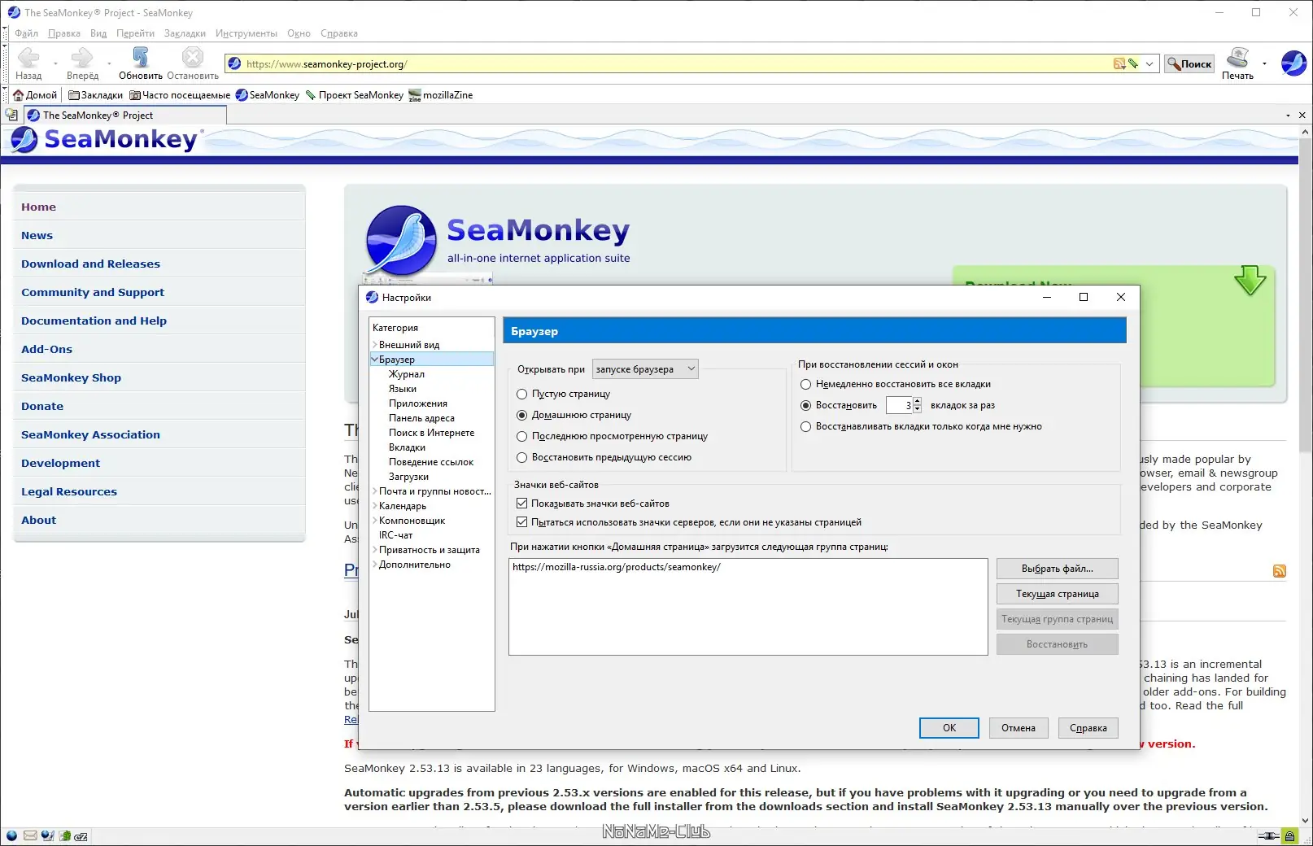The width and height of the screenshot is (1313, 846).
Task: Click the orange RSS icon on the web page
Action: pos(1280,571)
